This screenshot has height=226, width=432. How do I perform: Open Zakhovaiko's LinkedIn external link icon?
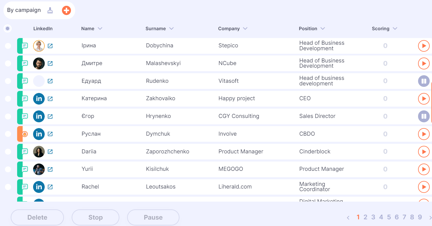click(50, 99)
